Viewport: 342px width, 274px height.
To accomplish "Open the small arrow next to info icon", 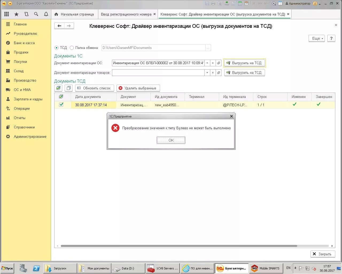I will click(x=320, y=4).
